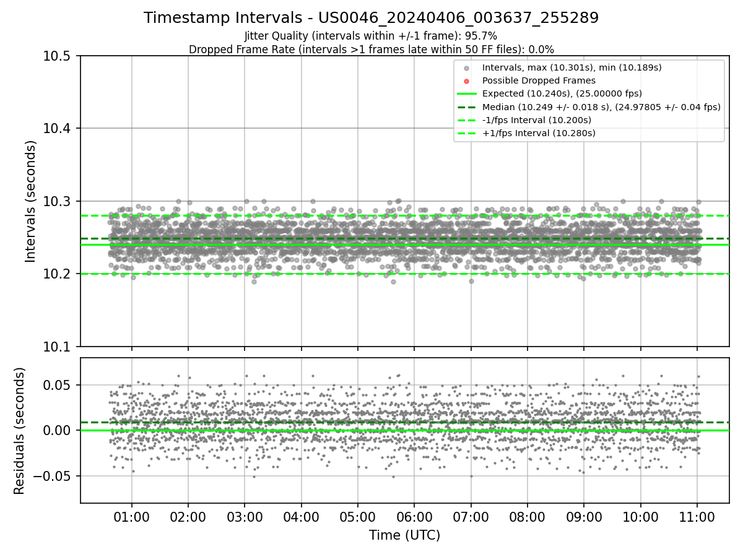
Task: Click the red circle marker in the legend
Action: [467, 80]
